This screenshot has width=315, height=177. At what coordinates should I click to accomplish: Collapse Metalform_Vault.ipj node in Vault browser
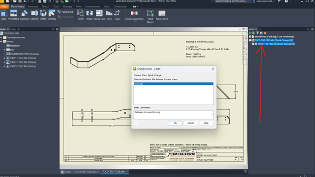(x=250, y=37)
